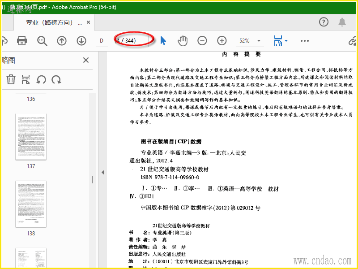Click the 21 世纪交通版高等学校教材 line

coord(175,169)
